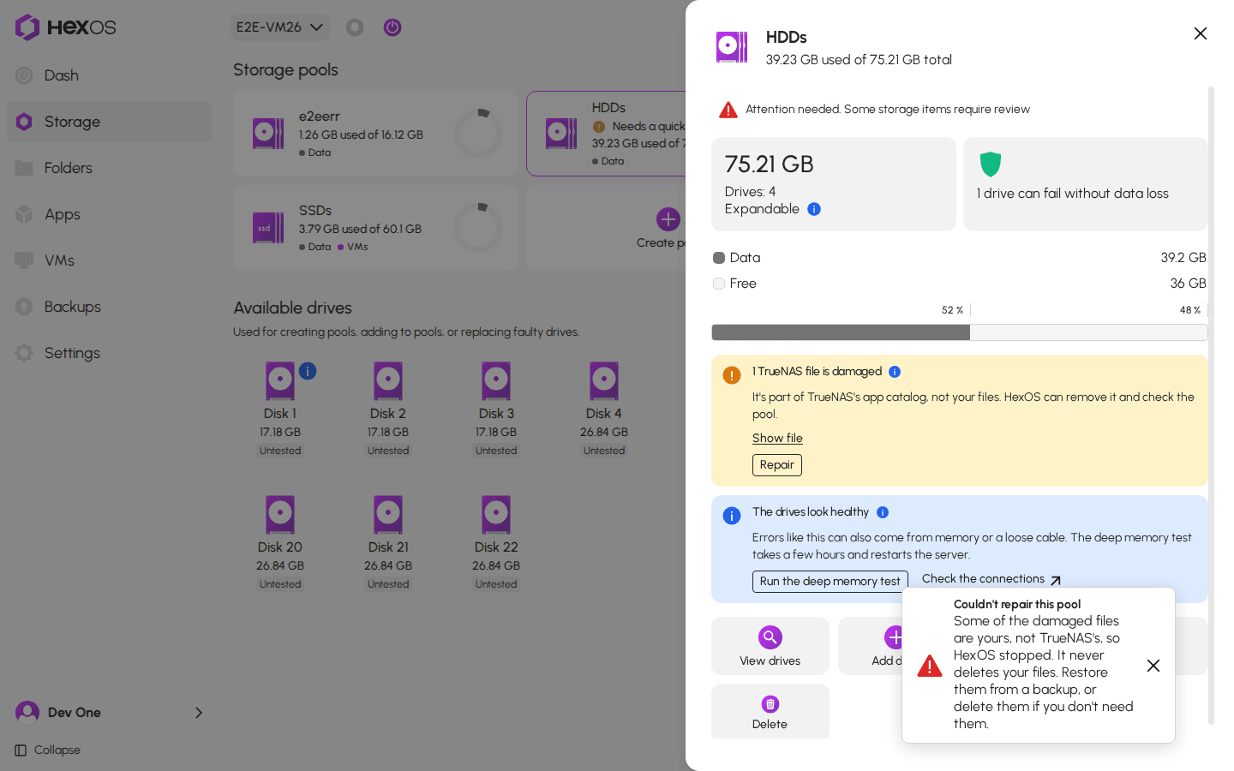Click the plus icon to create pool
This screenshot has height=771, width=1234.
pyautogui.click(x=668, y=219)
